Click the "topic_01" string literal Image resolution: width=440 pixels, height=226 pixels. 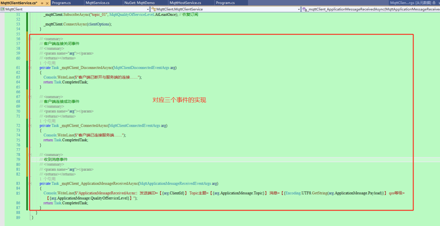point(99,15)
